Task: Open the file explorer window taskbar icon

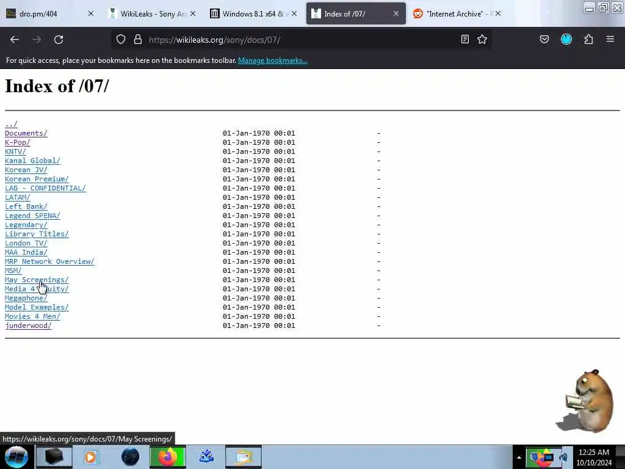Action: point(244,457)
